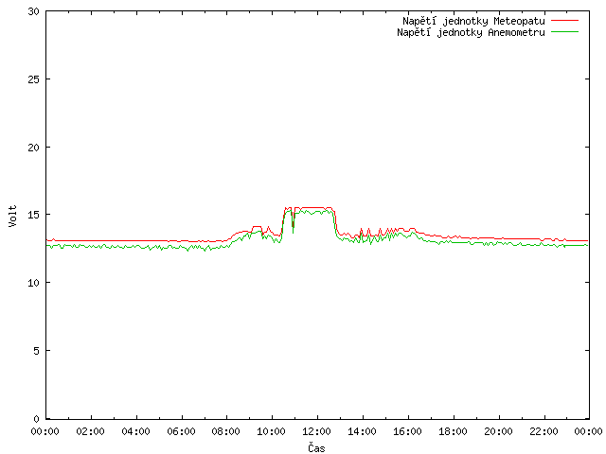Click the y-axis tick label 20
Image resolution: width=606 pixels, height=454 pixels.
point(34,148)
